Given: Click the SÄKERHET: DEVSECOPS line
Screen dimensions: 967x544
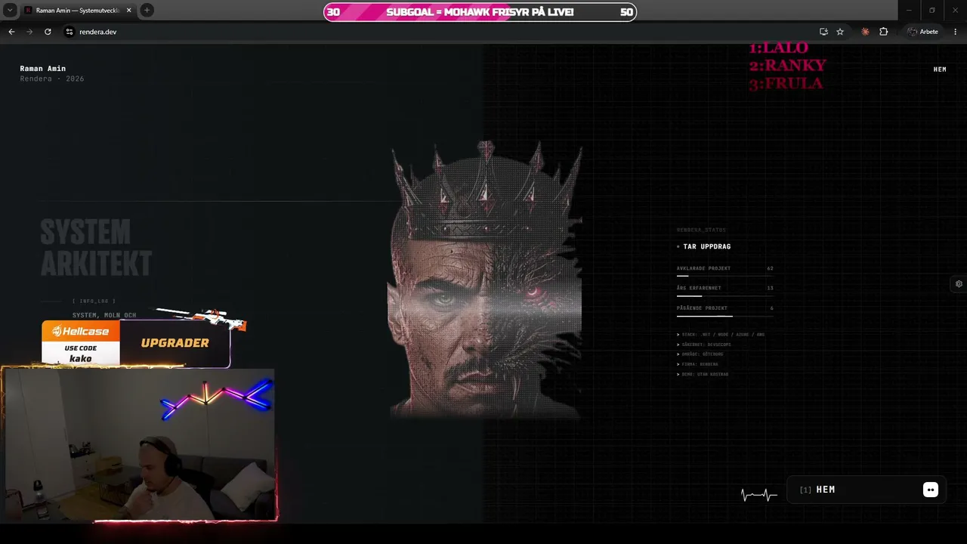Looking at the screenshot, I should [x=704, y=345].
